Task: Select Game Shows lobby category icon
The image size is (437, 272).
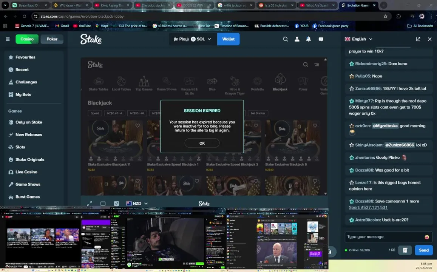Action: click(167, 84)
